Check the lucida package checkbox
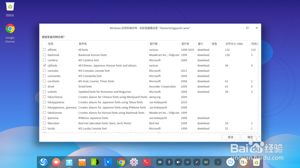Screen dimensions: 300x168 (x=45, y=128)
